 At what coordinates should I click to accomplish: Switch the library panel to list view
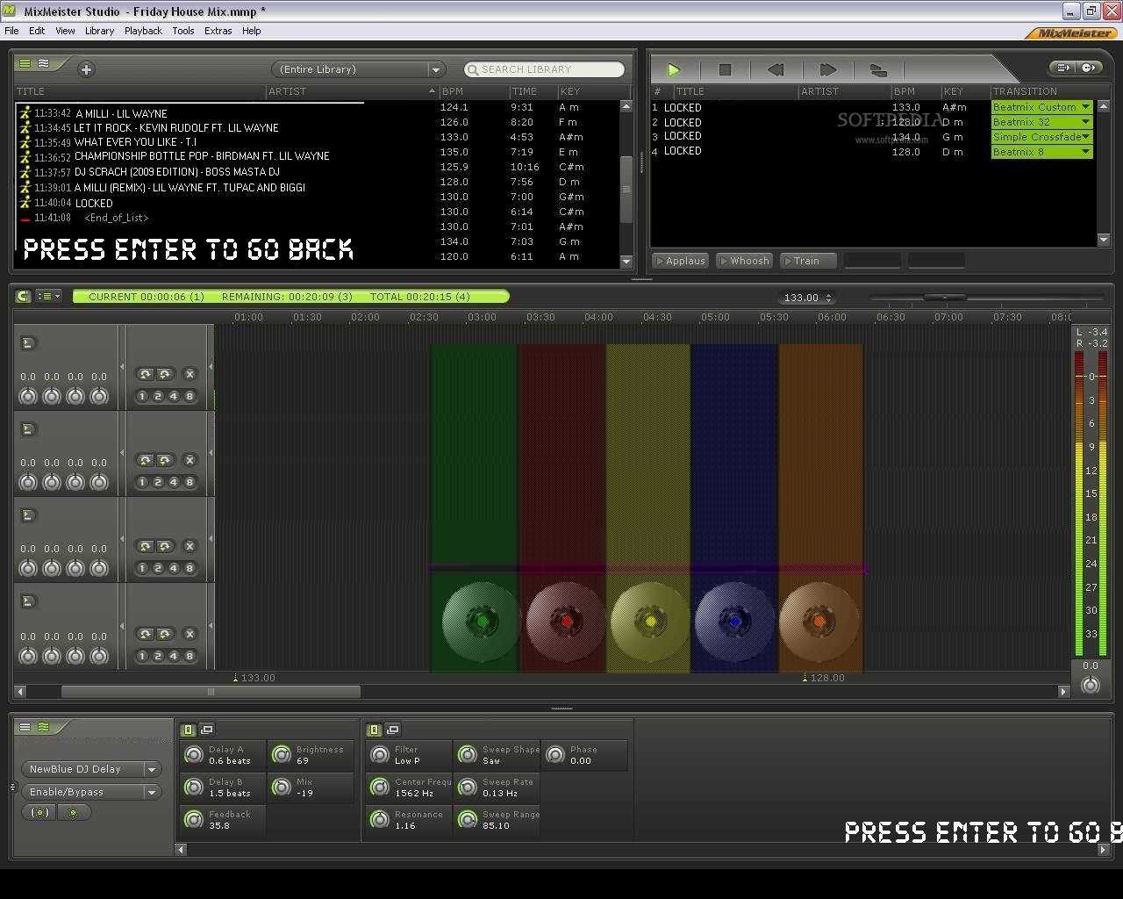(25, 63)
